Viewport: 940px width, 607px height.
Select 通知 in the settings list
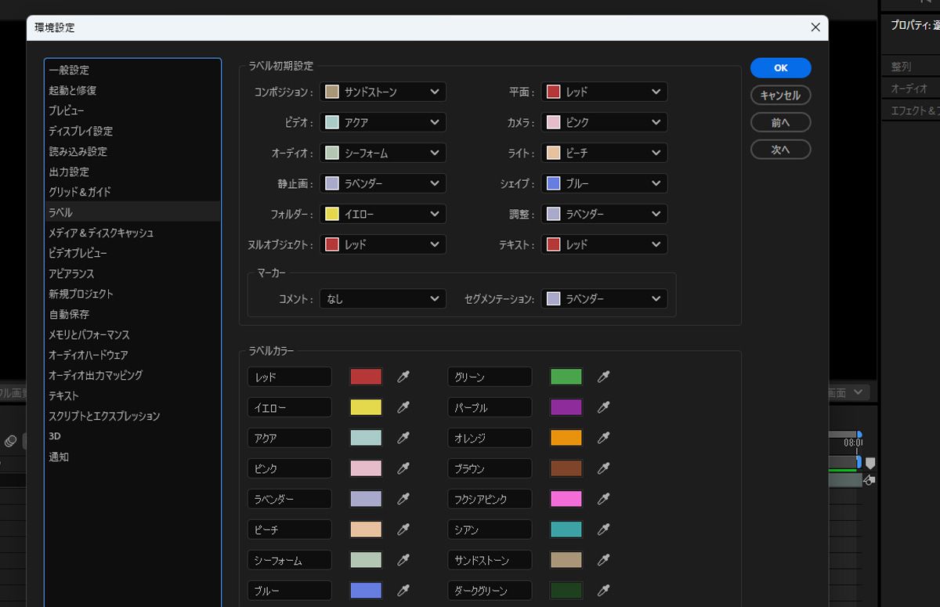(x=132, y=457)
